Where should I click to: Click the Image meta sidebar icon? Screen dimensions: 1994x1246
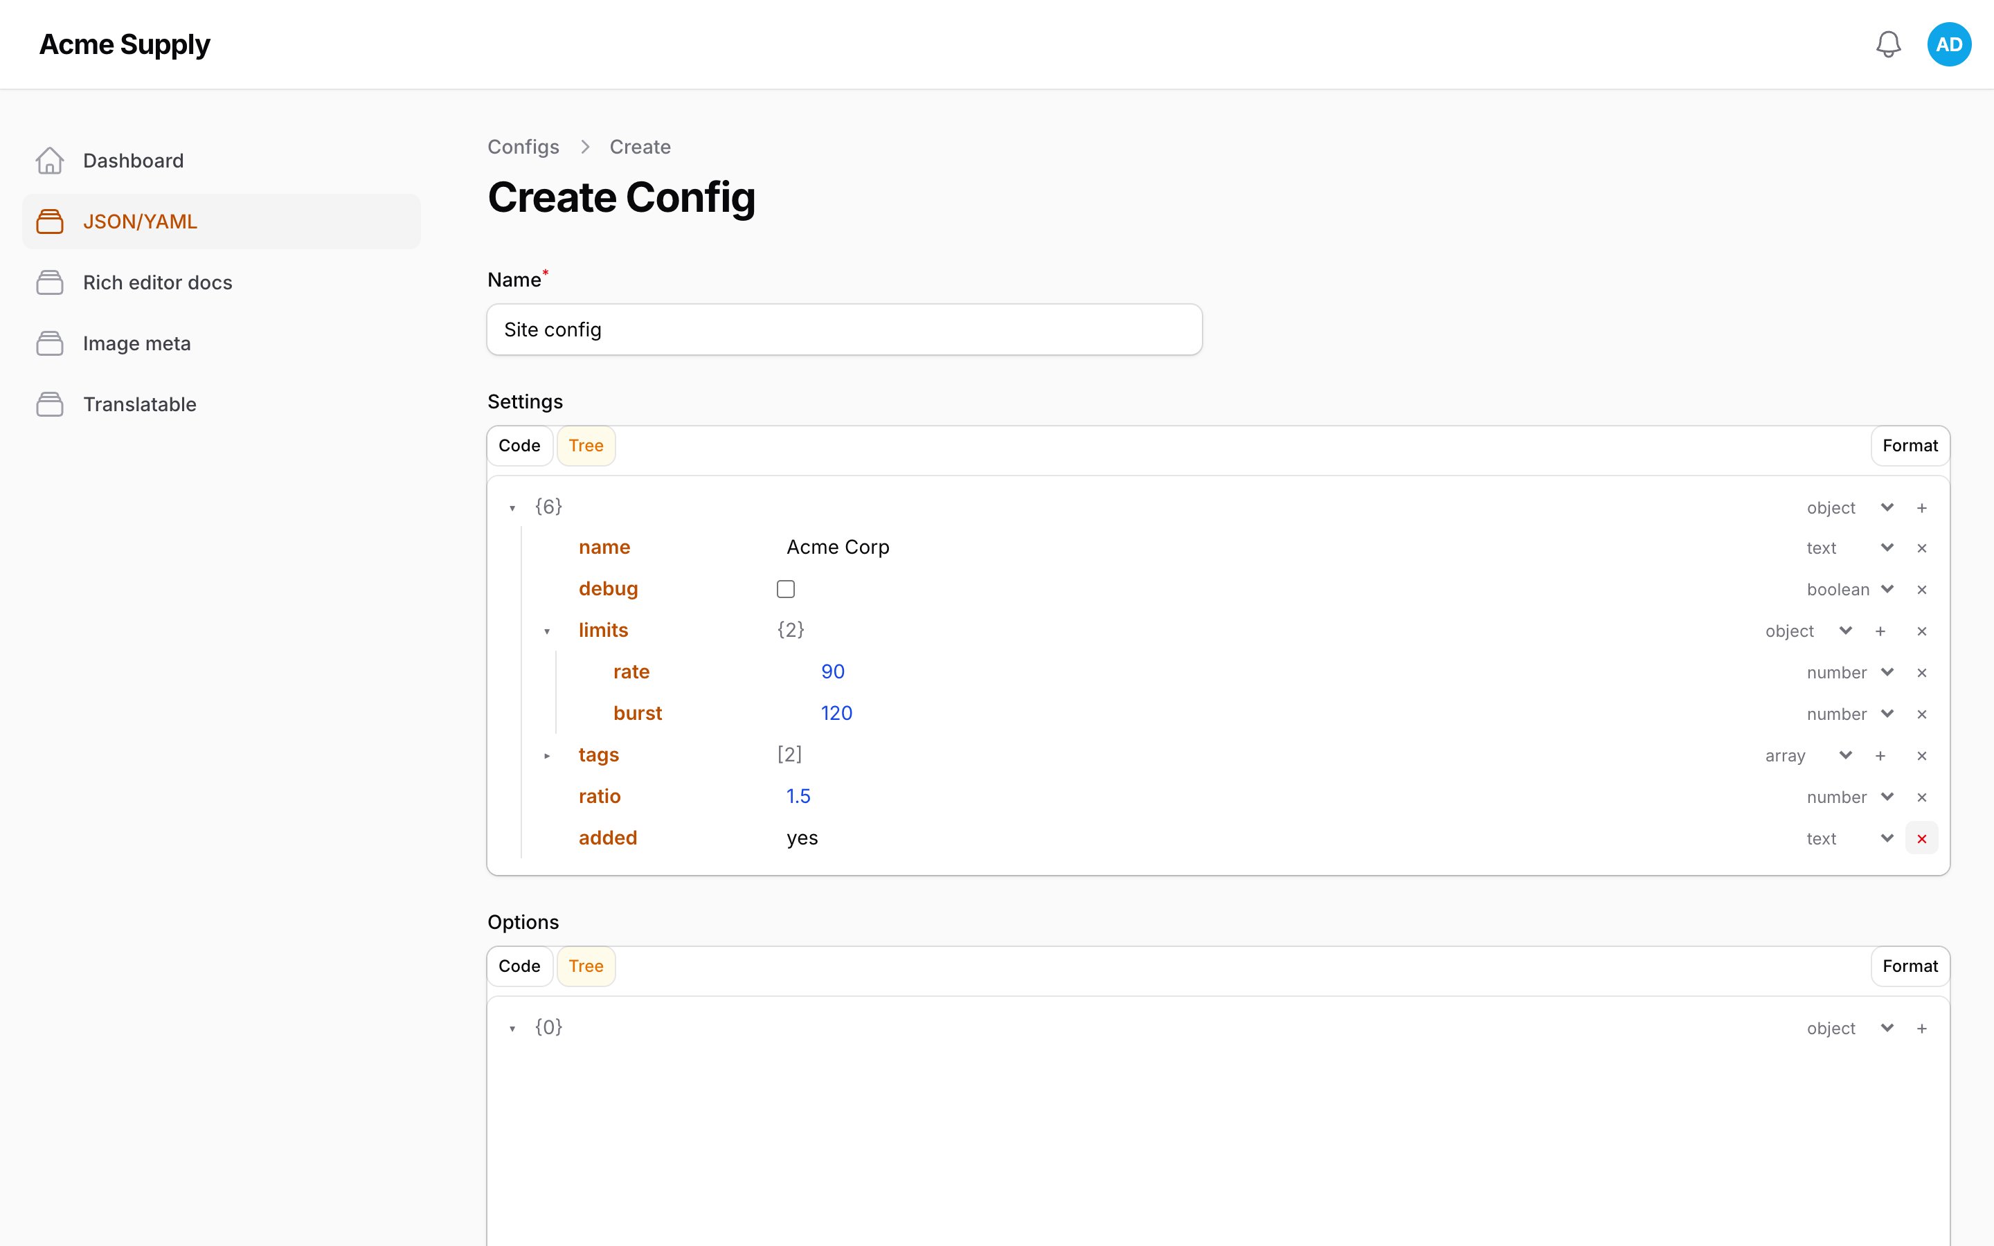coord(49,343)
